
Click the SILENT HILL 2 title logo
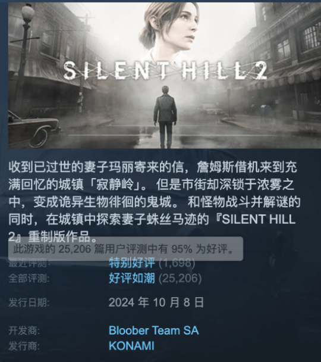pos(165,70)
